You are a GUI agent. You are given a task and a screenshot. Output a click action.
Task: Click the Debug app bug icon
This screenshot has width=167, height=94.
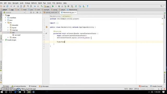(59, 6)
